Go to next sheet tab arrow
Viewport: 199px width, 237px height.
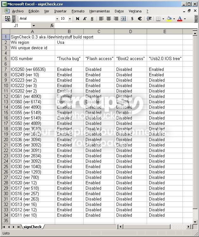point(14,227)
